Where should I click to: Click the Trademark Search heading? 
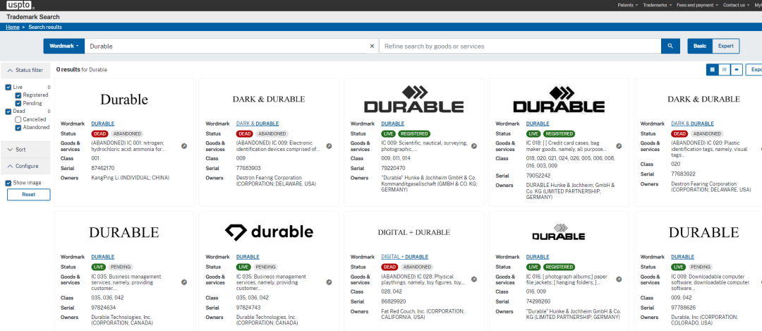point(33,16)
